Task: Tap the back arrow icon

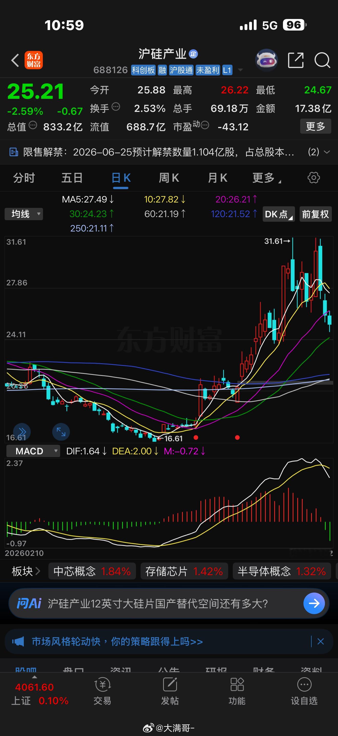Action: tap(15, 60)
